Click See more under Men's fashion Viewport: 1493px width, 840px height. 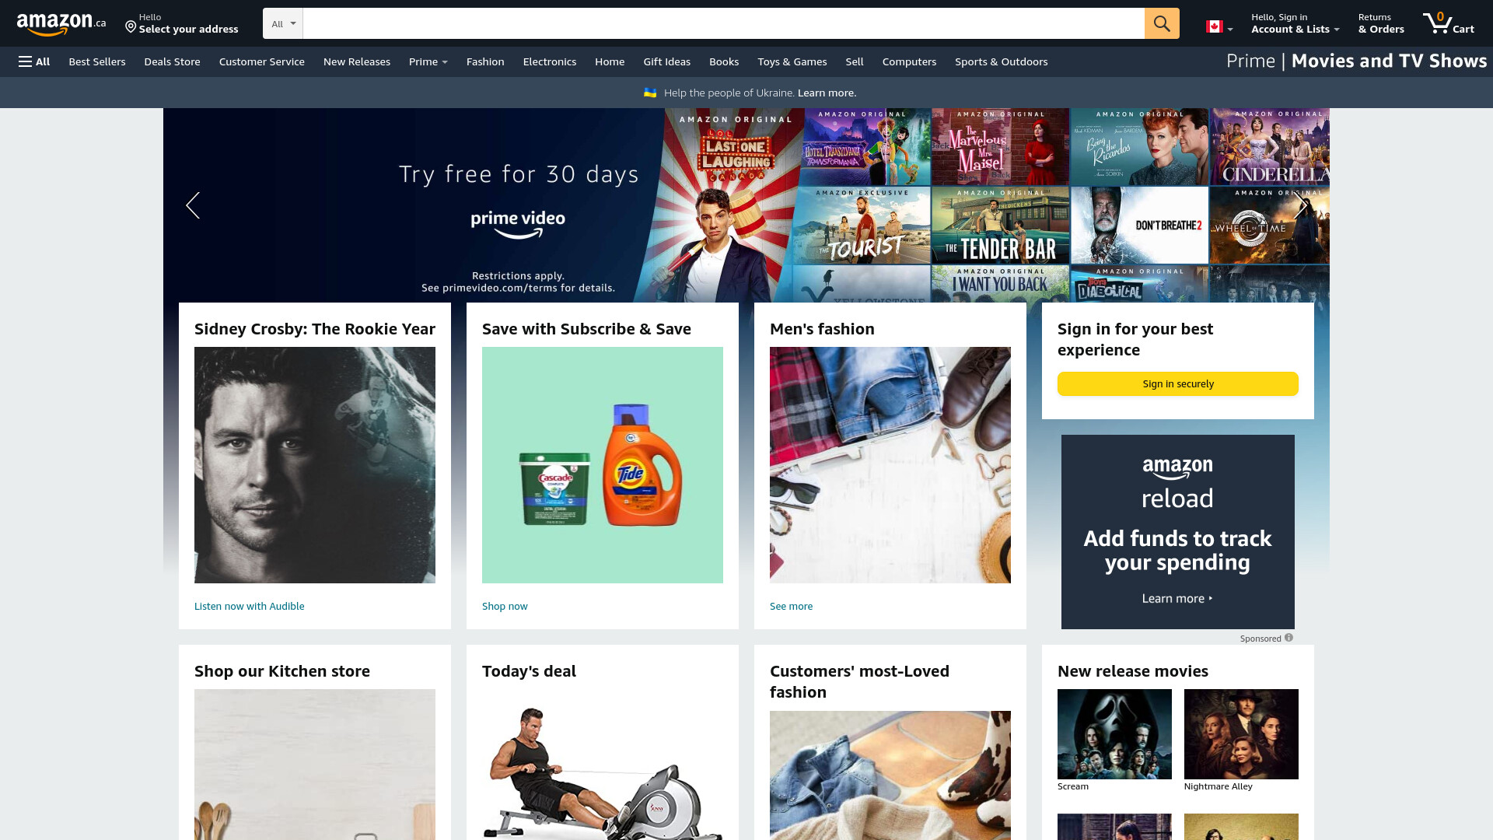[791, 606]
